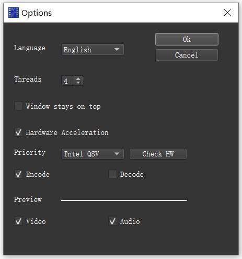Confirm settings with the Ok button
The height and width of the screenshot is (259, 242).
[x=187, y=39]
